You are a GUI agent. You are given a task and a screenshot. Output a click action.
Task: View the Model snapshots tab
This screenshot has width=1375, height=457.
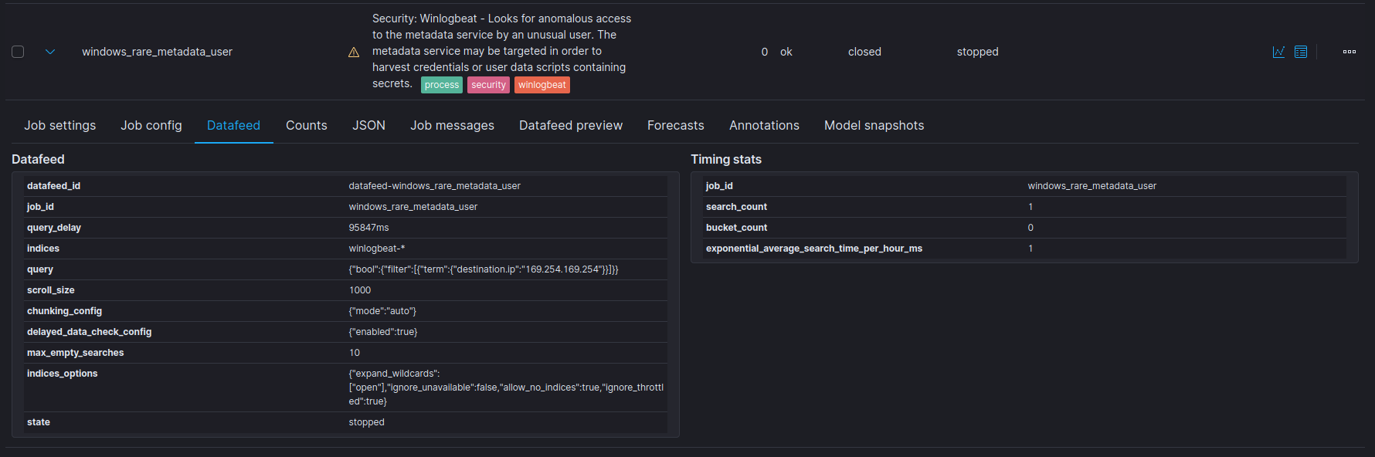[874, 125]
